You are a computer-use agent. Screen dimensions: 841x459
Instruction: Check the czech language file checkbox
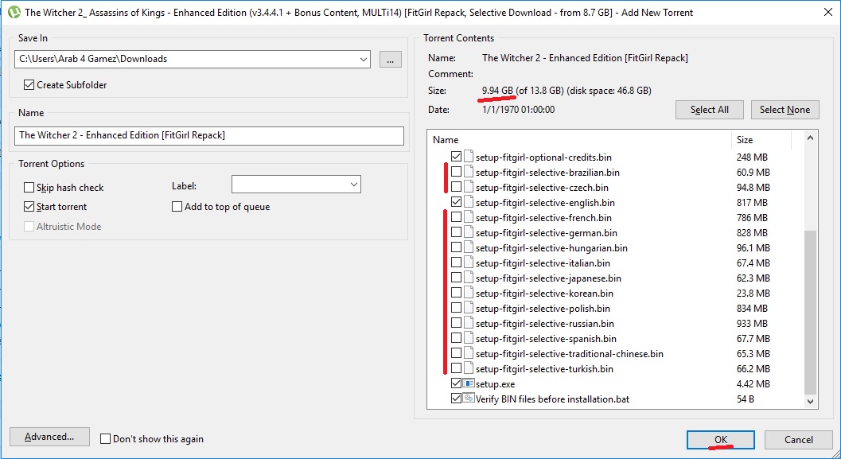(456, 187)
